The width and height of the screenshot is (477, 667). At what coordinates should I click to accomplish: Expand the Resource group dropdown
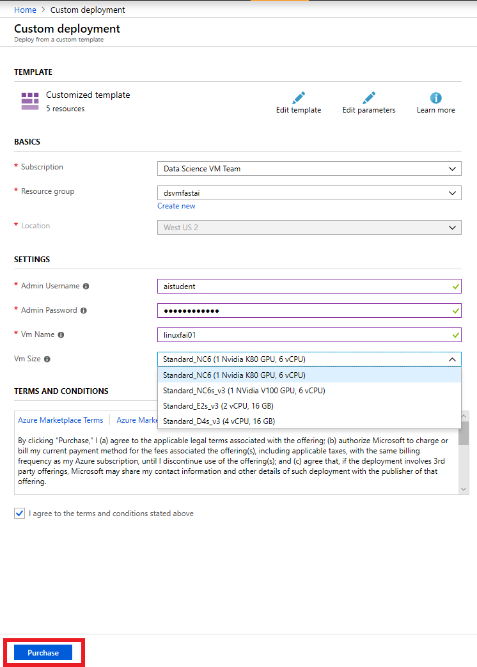(x=309, y=193)
